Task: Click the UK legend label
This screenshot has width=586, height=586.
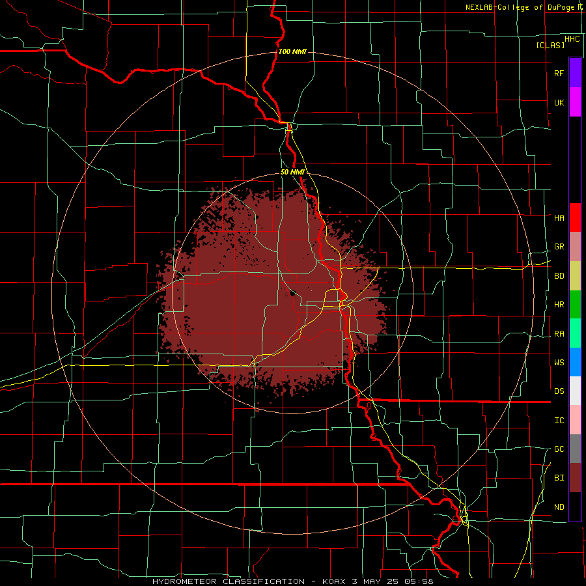Action: 559,102
